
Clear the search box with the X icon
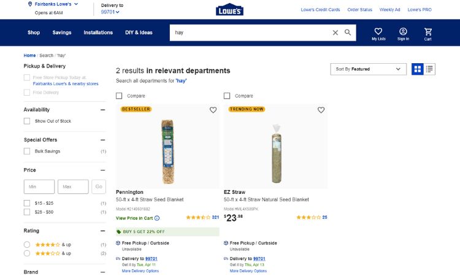point(335,33)
